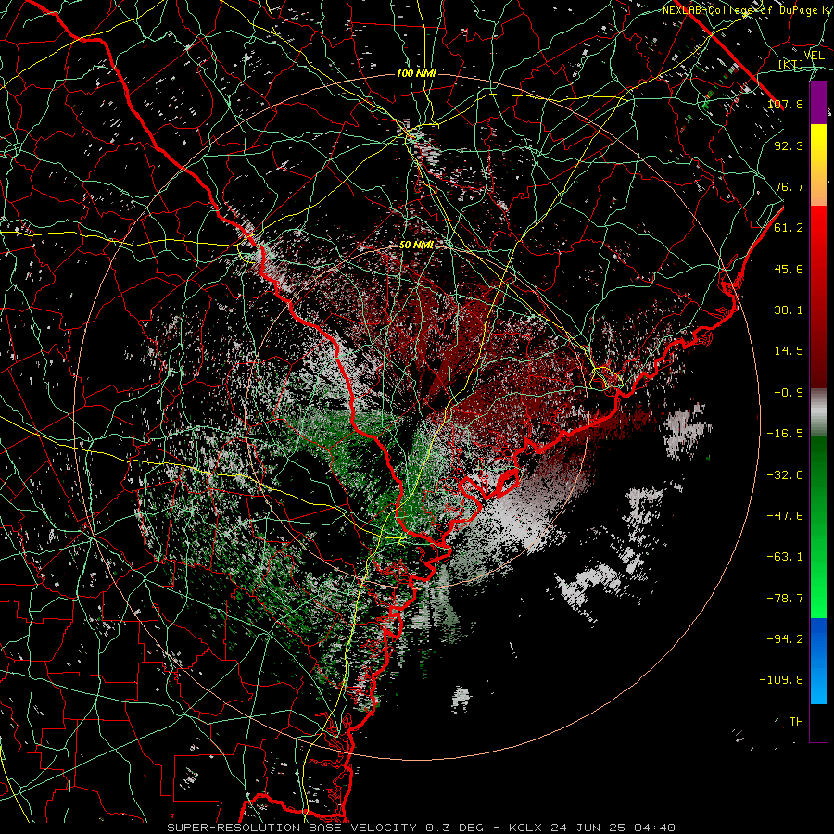The width and height of the screenshot is (834, 834).
Task: Click the 14.5 legend value
Action: coord(789,351)
